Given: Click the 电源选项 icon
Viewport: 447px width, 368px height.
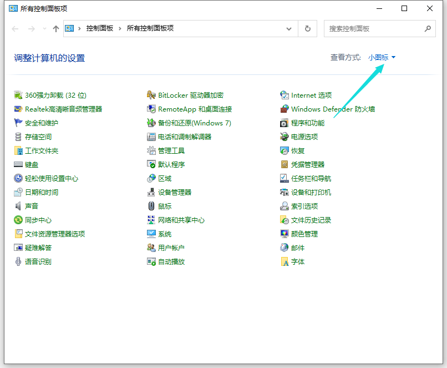Looking at the screenshot, I should [285, 137].
